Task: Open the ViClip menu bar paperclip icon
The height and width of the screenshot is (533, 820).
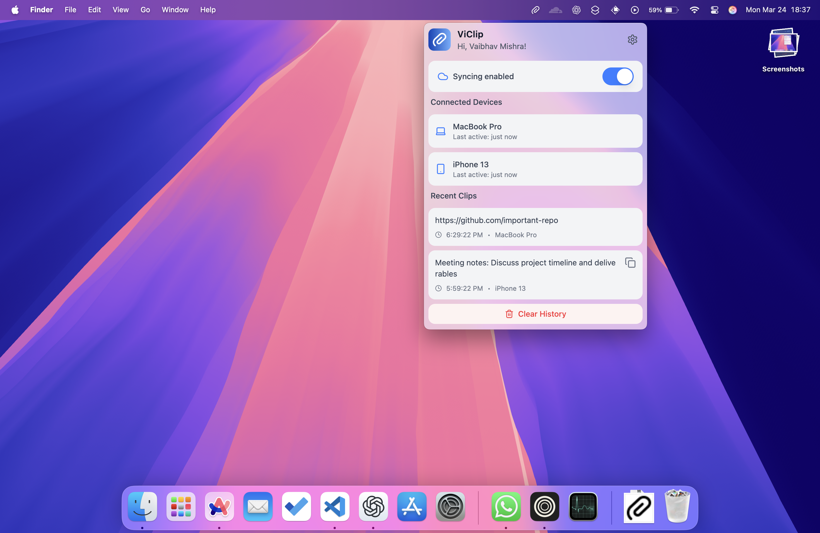Action: [x=535, y=10]
